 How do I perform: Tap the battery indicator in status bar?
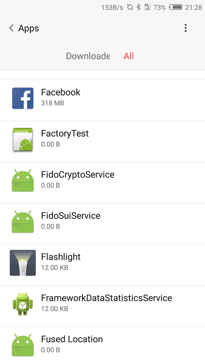point(176,7)
